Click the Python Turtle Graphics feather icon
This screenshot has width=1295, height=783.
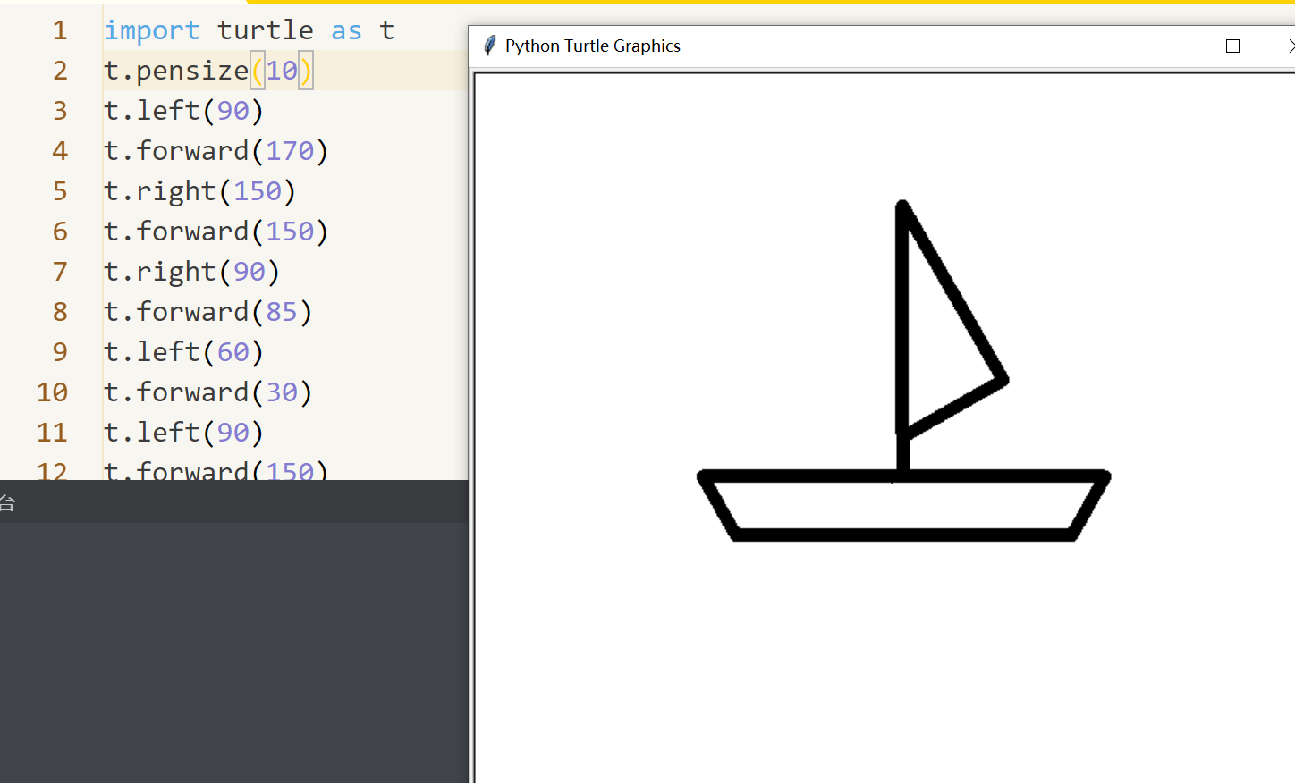coord(489,46)
